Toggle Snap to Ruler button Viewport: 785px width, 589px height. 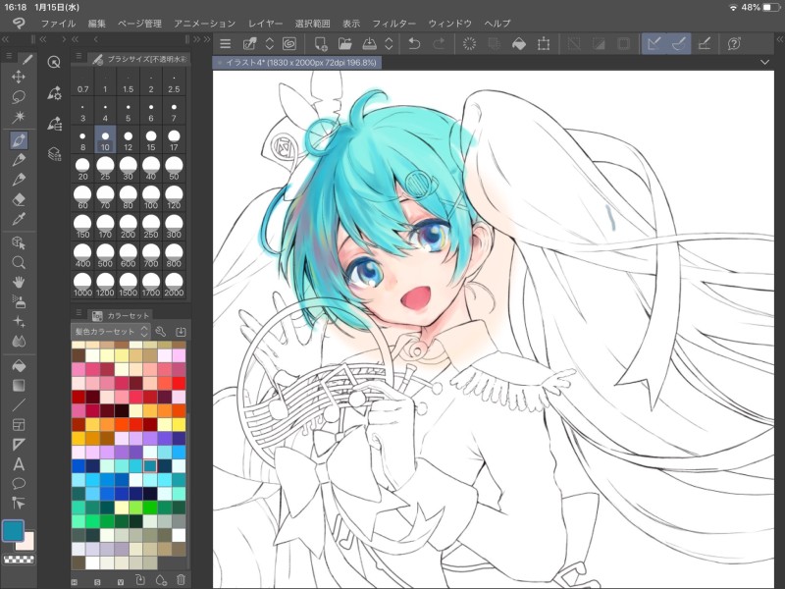click(654, 44)
